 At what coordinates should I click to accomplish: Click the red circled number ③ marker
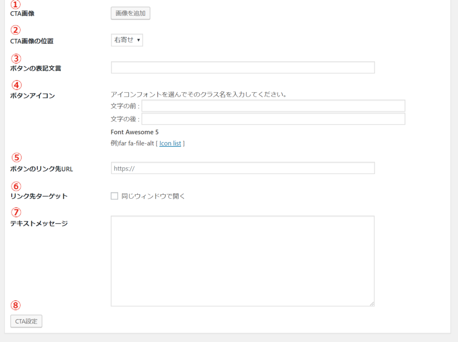point(16,58)
